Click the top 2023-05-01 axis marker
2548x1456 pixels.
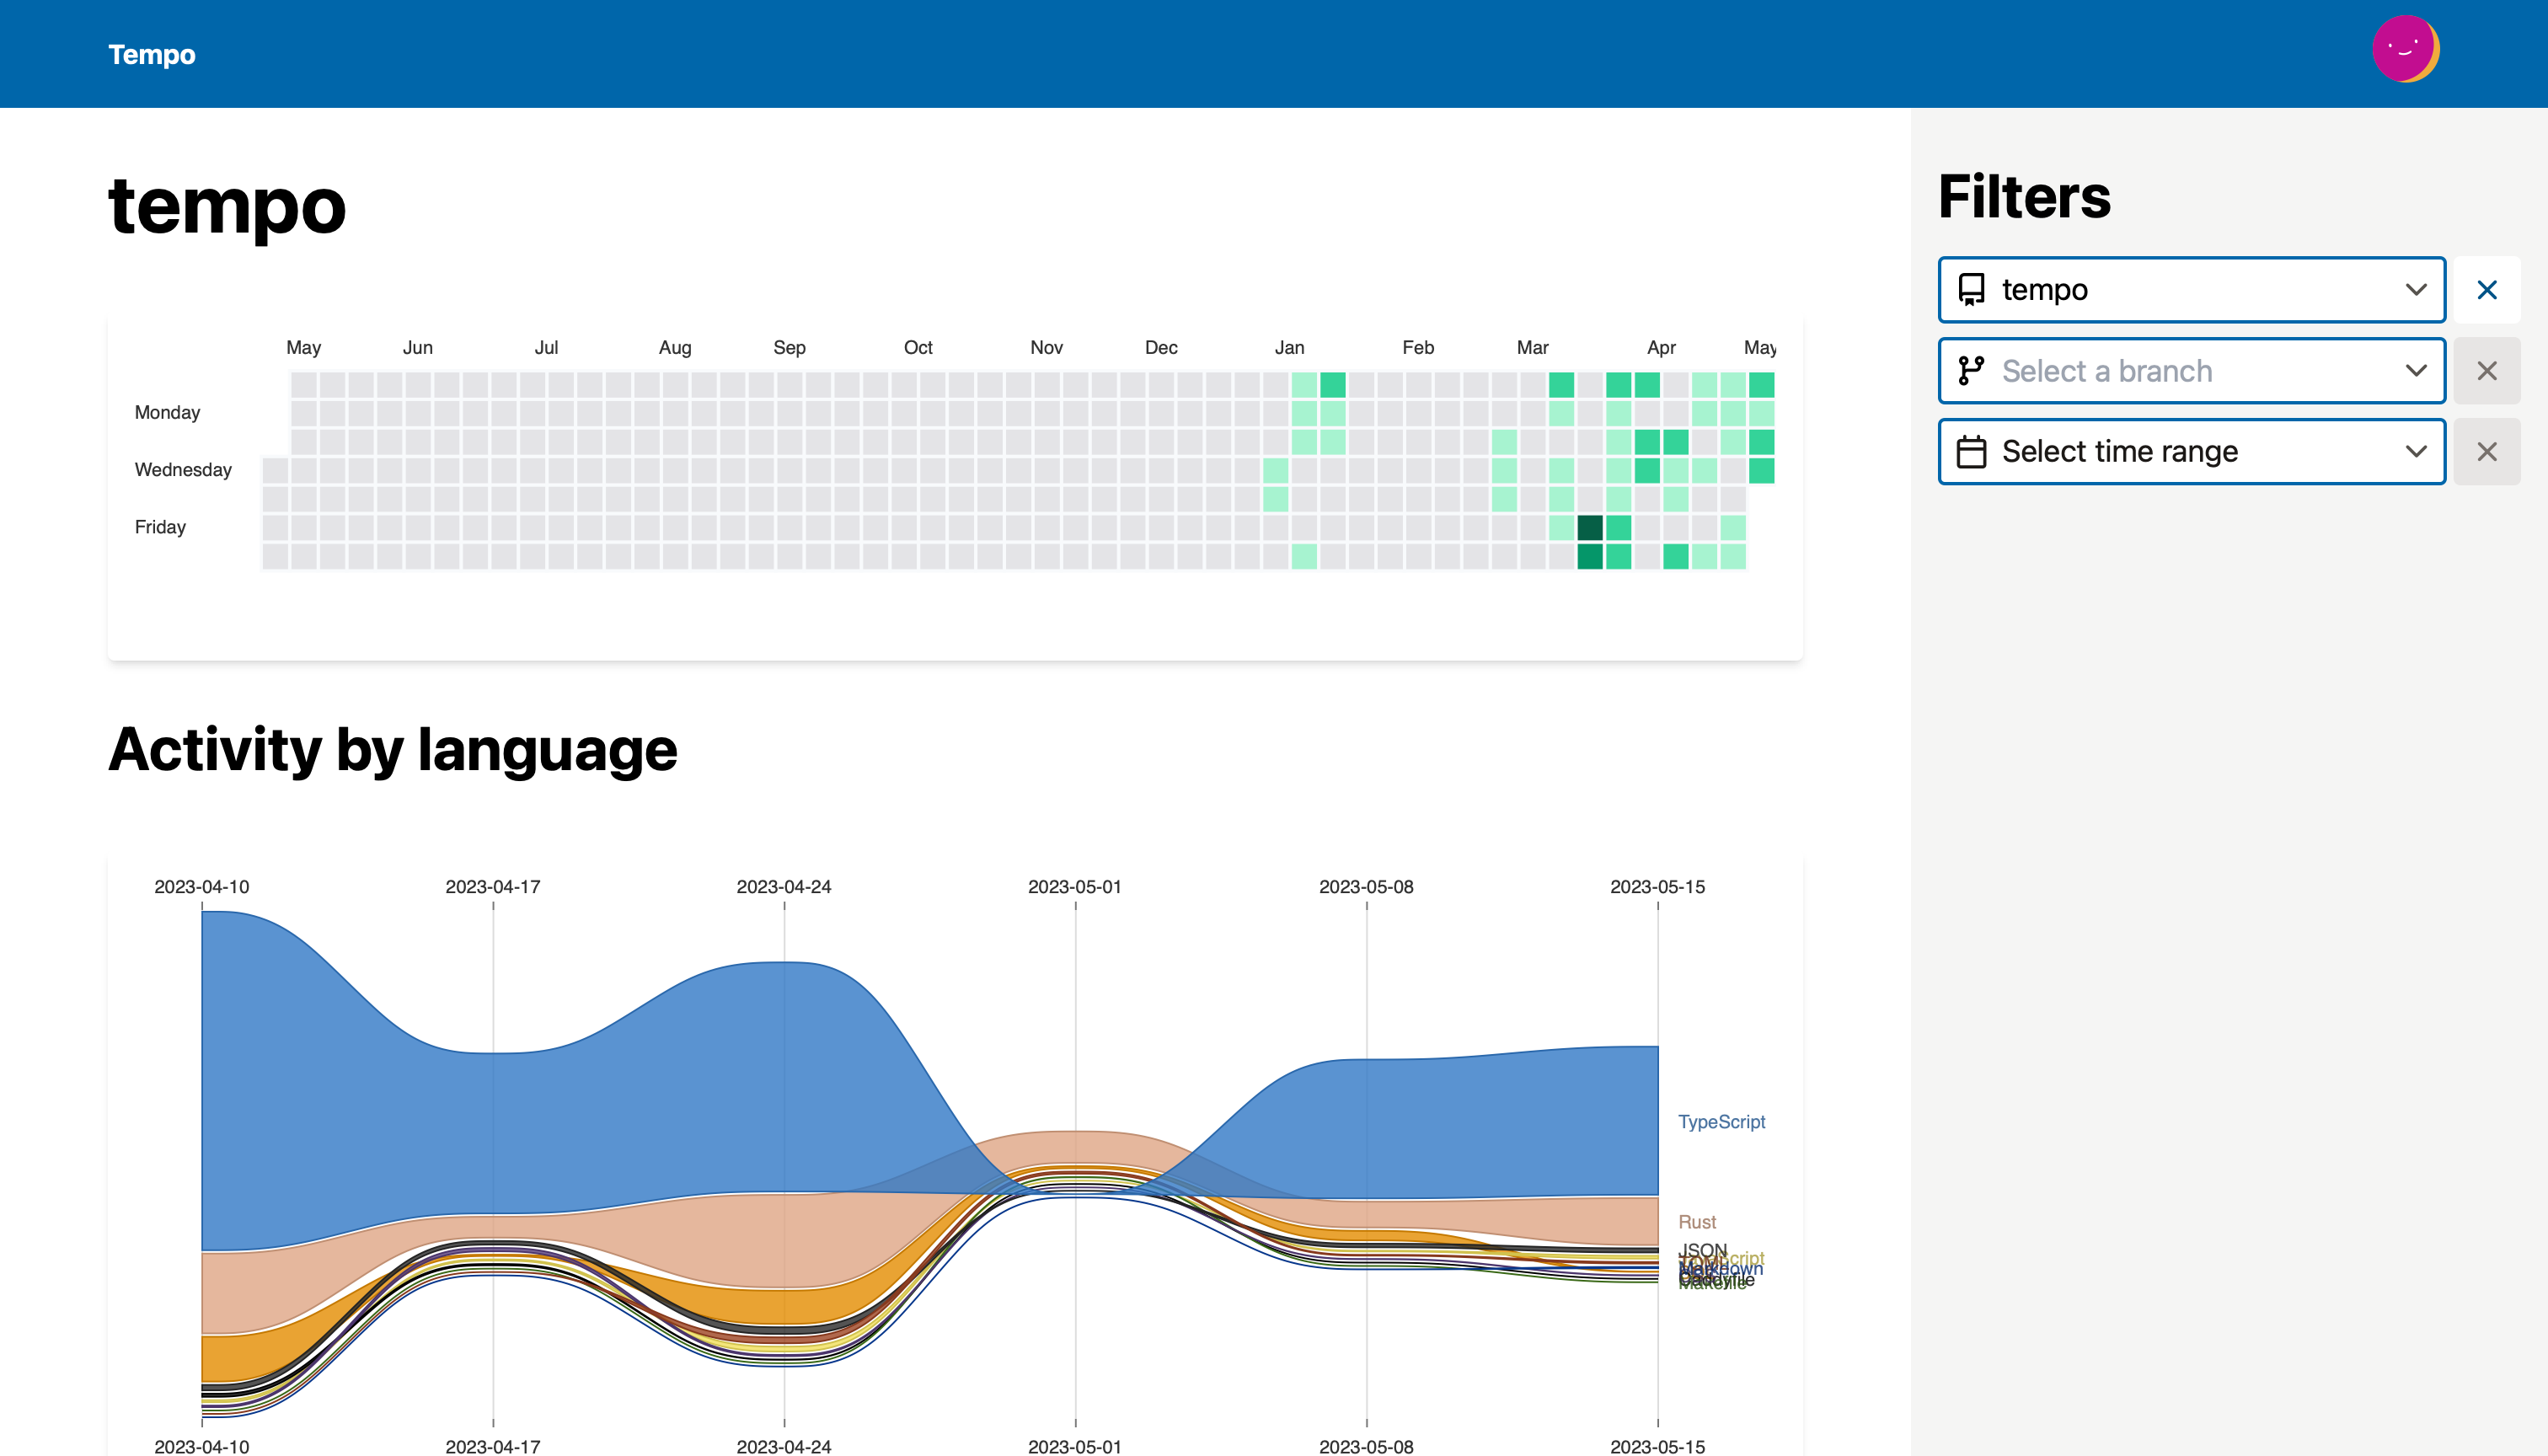pyautogui.click(x=1074, y=887)
